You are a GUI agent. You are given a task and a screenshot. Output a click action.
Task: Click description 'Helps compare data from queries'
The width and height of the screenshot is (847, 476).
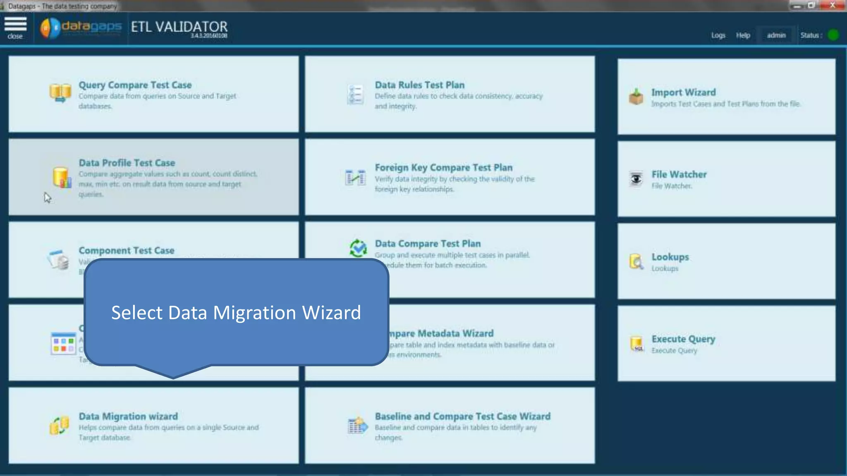169,432
